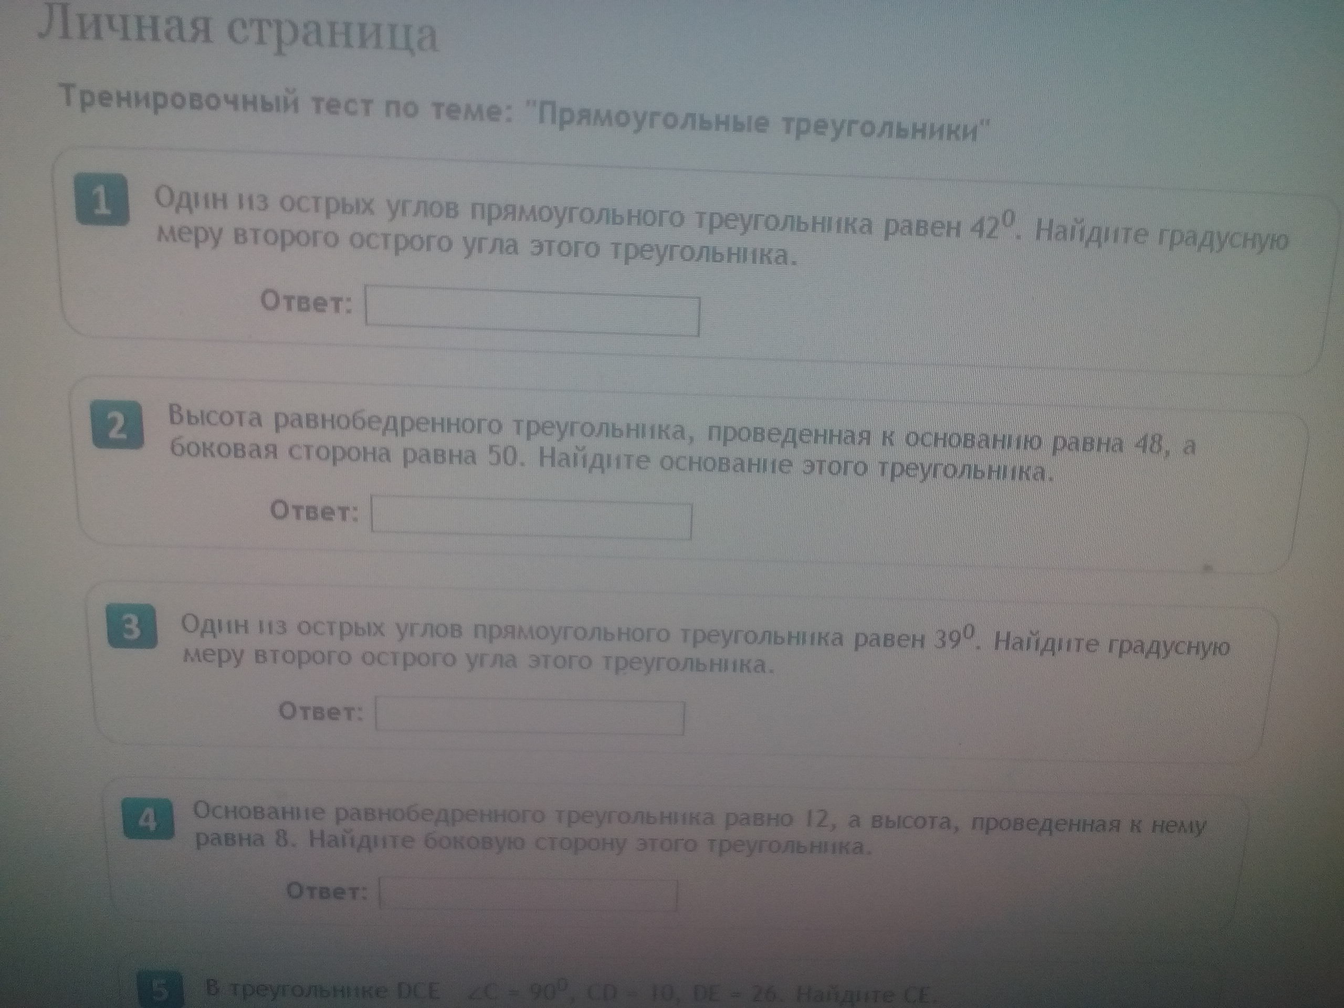Click question 4 text about base 12

click(699, 829)
